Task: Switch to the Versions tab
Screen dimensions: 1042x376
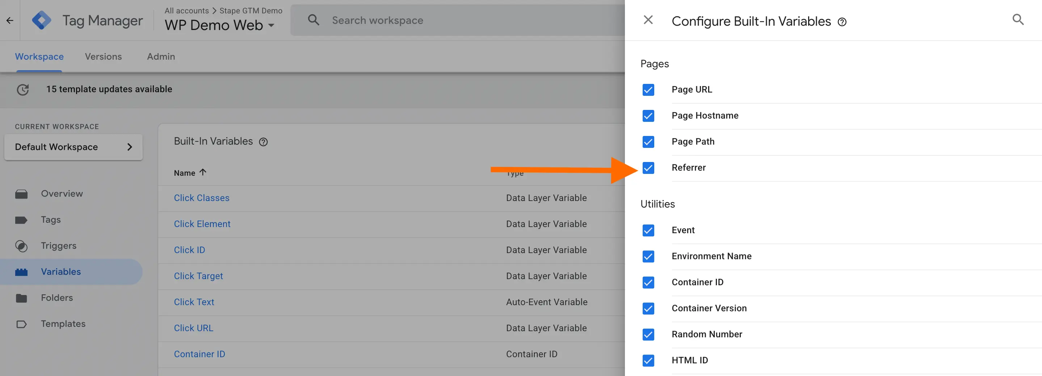Action: point(103,56)
